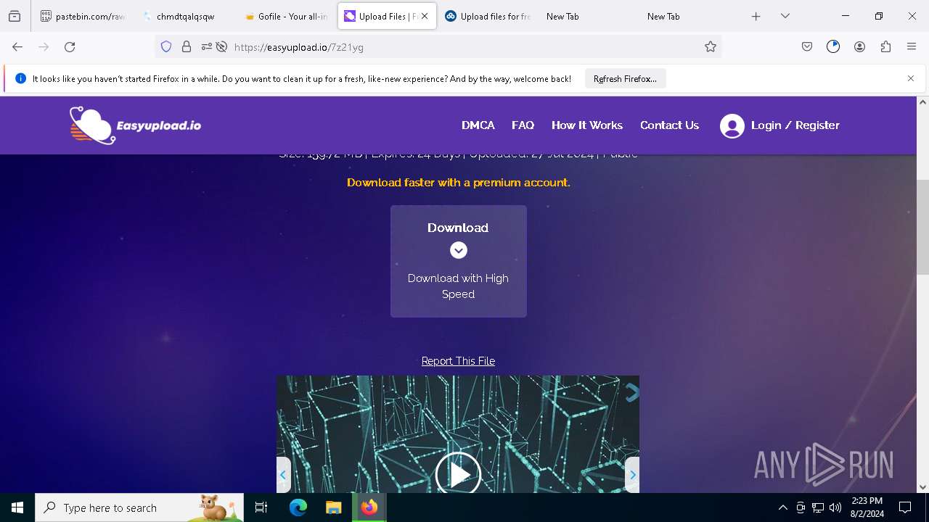Click the user avatar icon
The image size is (929, 522).
coord(732,126)
